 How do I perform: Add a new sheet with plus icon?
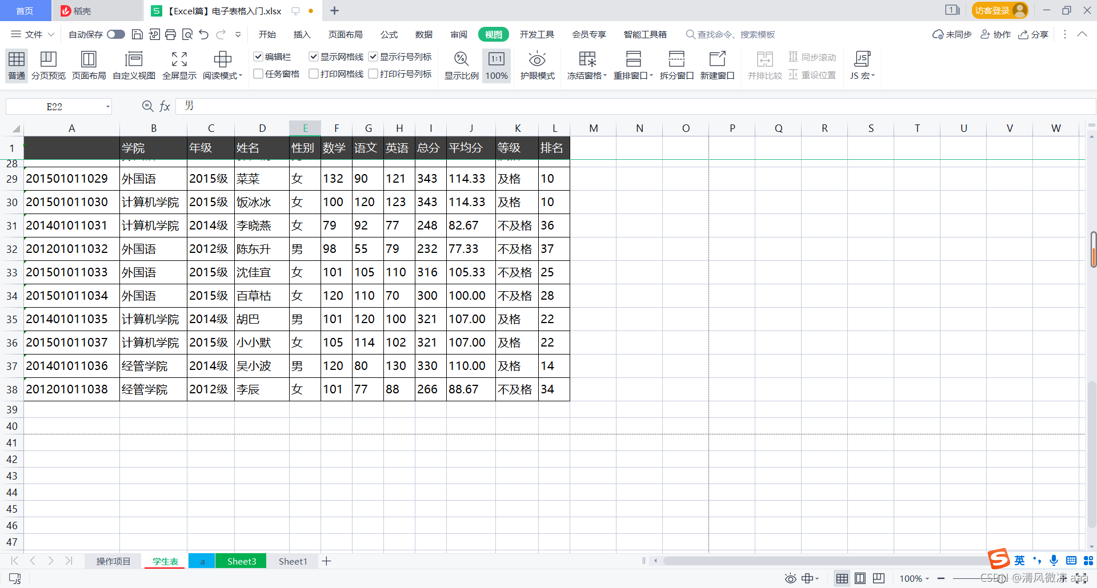pyautogui.click(x=326, y=561)
